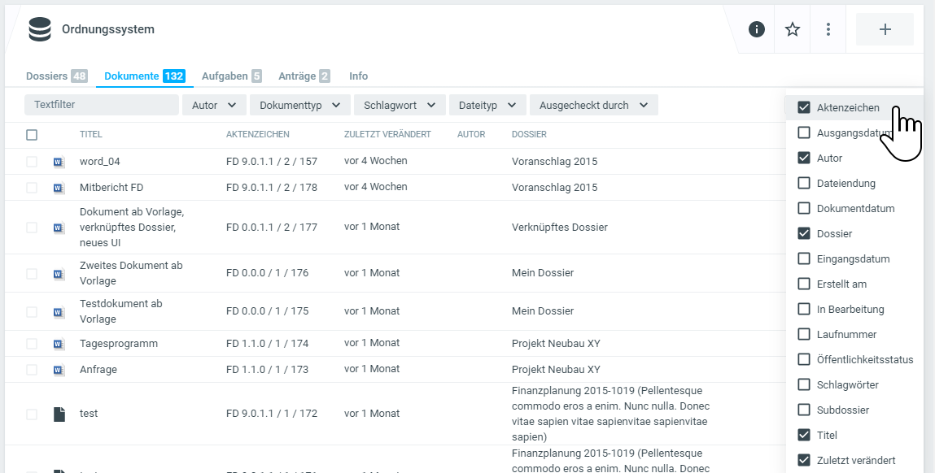Image resolution: width=935 pixels, height=473 pixels.
Task: Open the Aufgaben tab
Action: tap(231, 76)
